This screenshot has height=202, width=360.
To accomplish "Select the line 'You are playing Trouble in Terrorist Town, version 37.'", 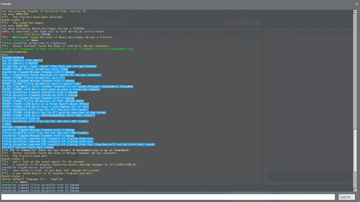I will 45,11.
